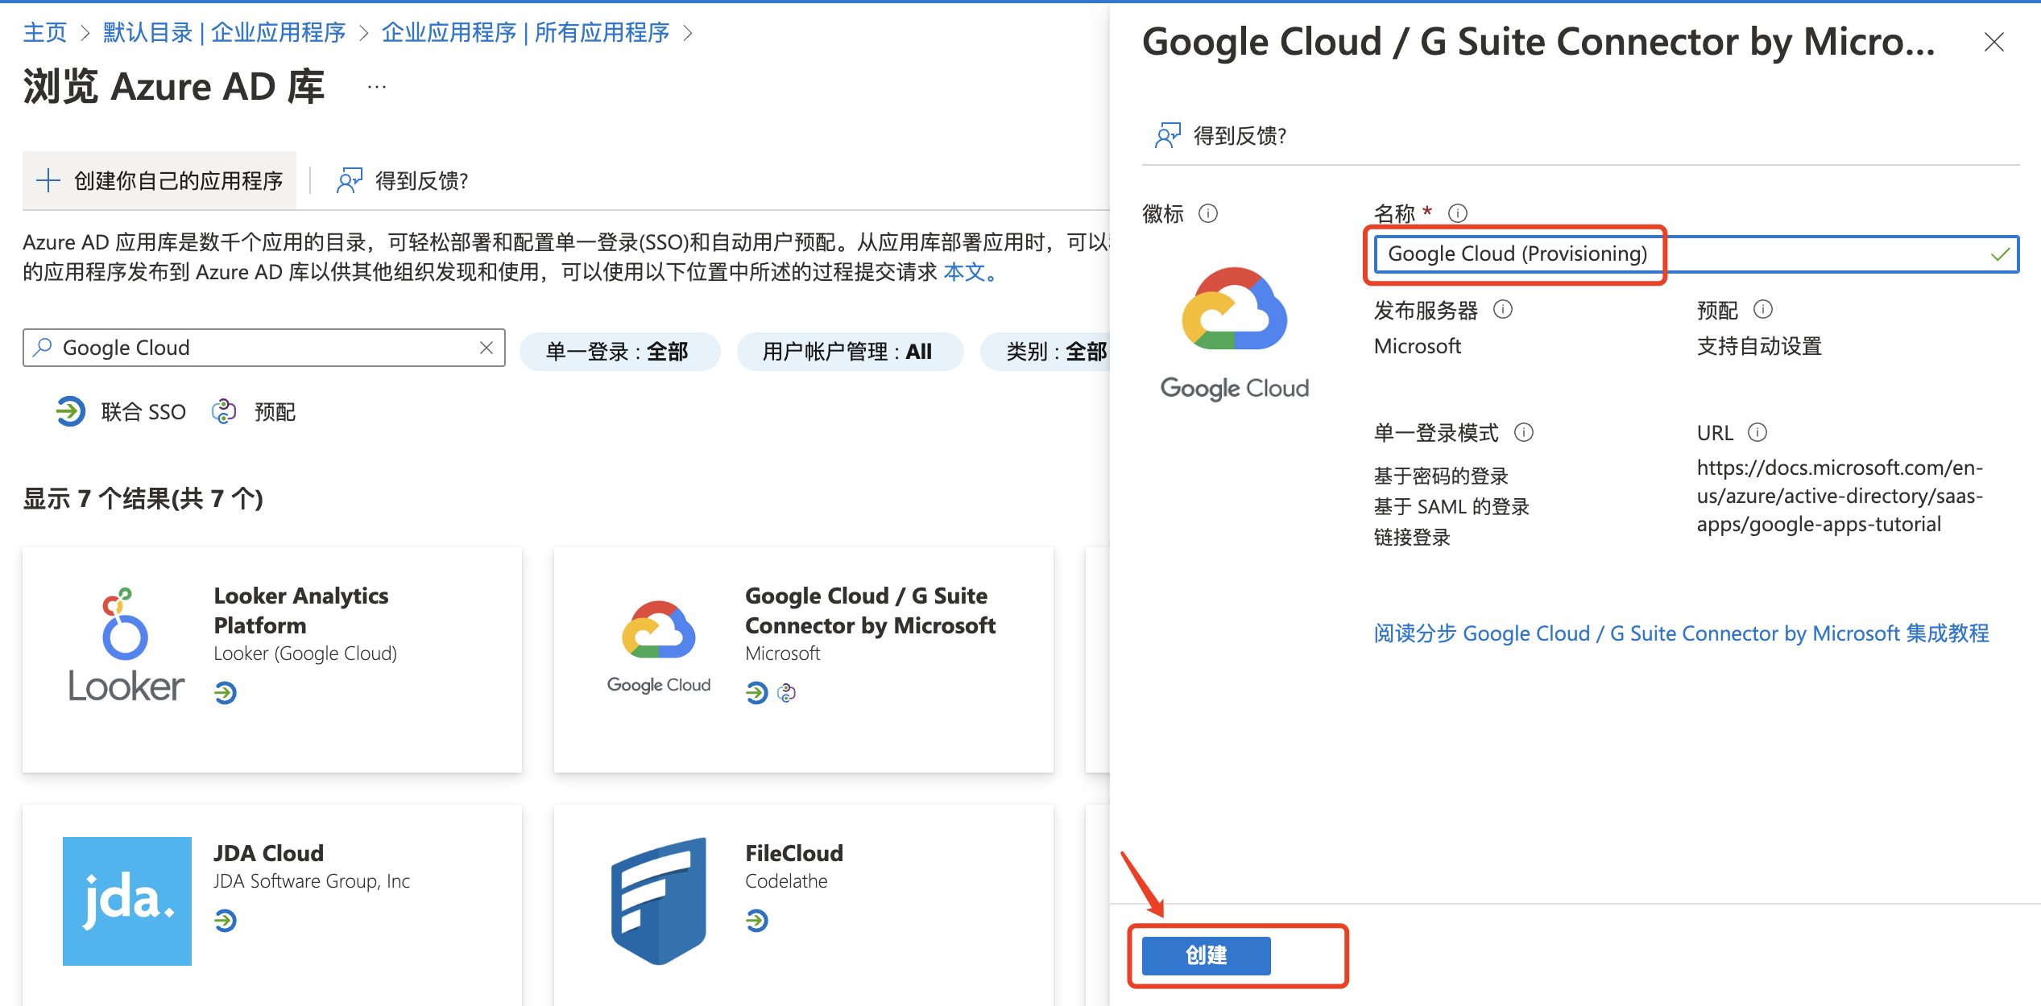Screen dimensions: 2041x1006
Task: Click the Google Cloud logo on the gallery card
Action: point(659,647)
